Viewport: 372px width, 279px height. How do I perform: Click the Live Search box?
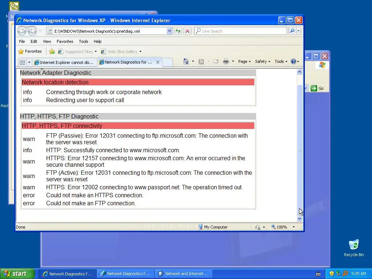pos(240,31)
